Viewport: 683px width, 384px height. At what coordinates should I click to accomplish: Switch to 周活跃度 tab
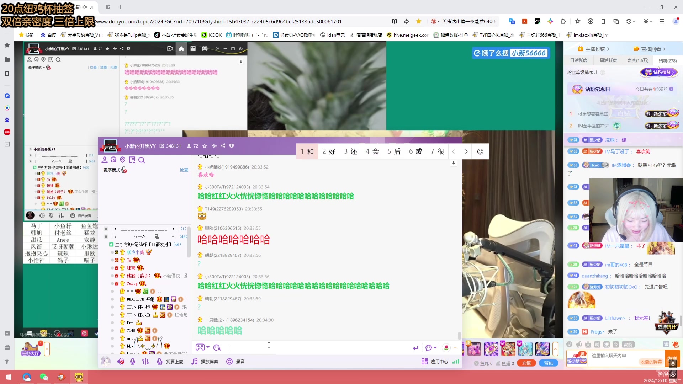pyautogui.click(x=608, y=60)
